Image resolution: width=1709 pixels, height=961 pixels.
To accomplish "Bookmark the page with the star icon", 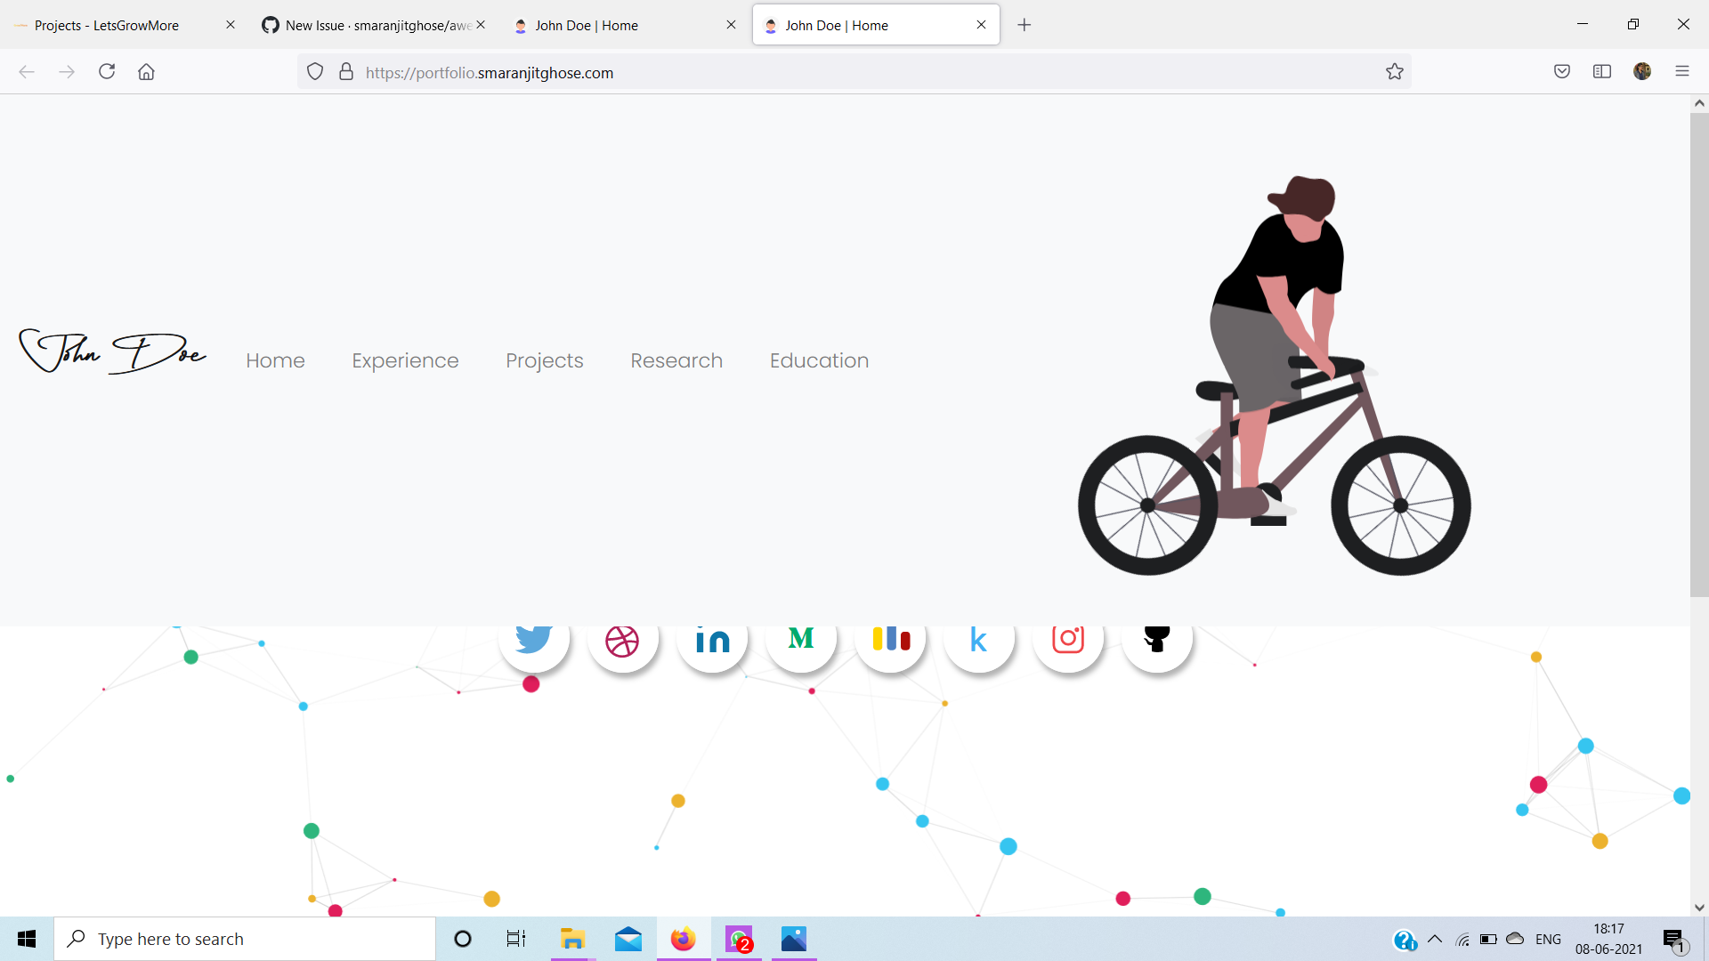I will click(1395, 71).
